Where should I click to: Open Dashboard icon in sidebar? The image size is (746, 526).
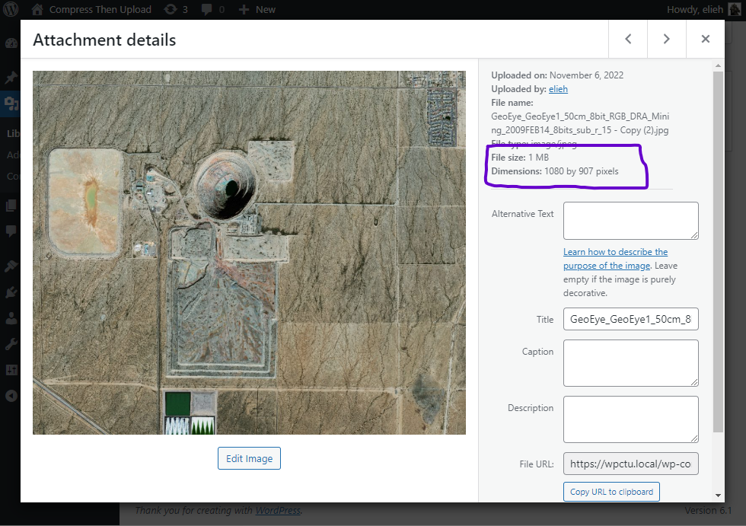(x=11, y=43)
